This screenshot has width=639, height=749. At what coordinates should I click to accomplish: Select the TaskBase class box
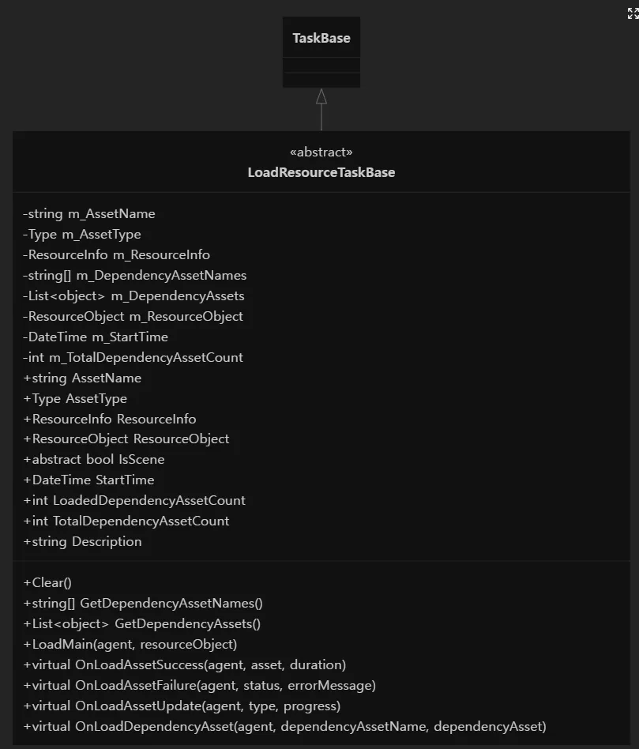321,52
